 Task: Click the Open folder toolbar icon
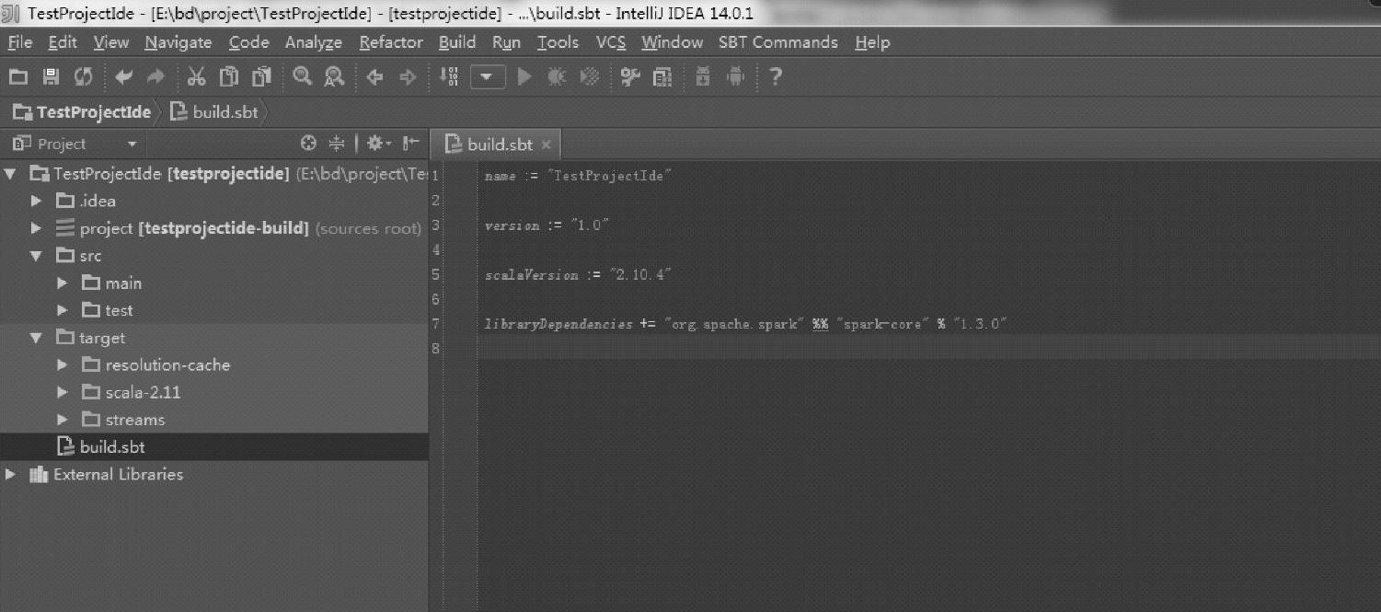pos(18,77)
